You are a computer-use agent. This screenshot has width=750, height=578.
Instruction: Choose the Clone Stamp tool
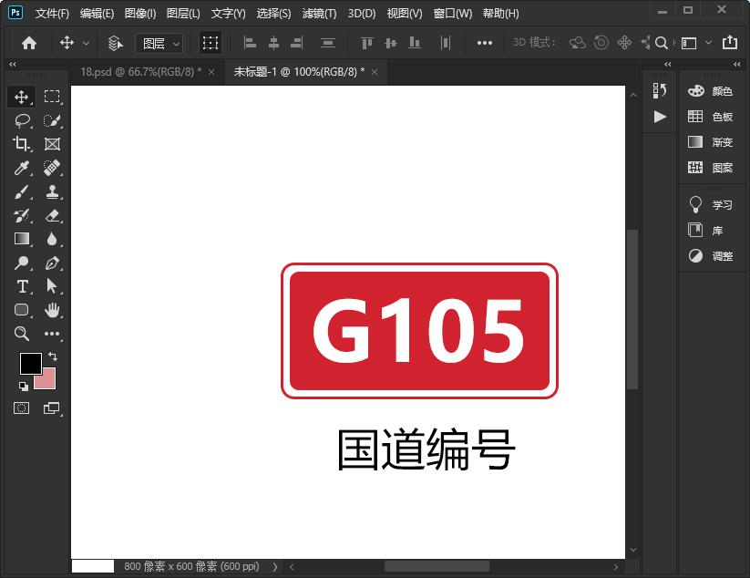52,191
